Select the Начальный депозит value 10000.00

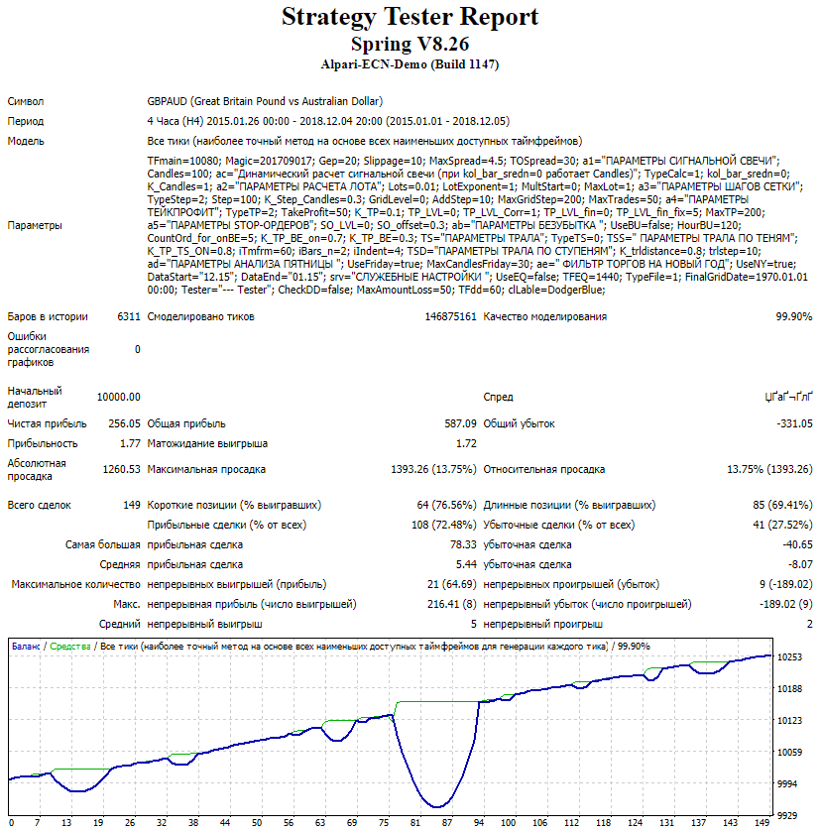(x=118, y=397)
